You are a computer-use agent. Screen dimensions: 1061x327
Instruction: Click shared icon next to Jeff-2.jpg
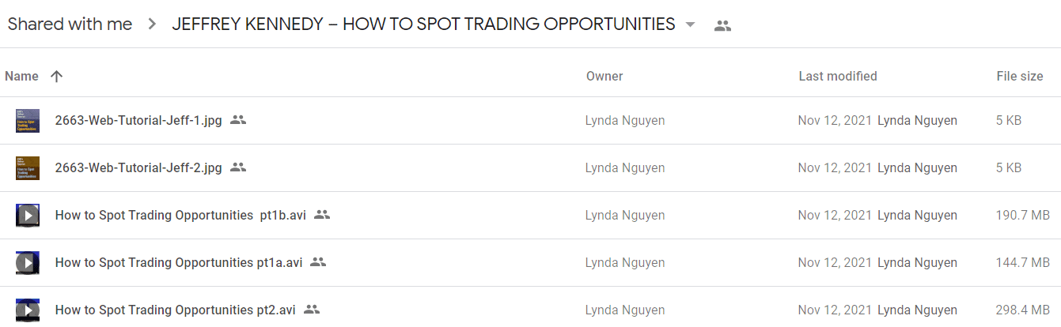238,167
